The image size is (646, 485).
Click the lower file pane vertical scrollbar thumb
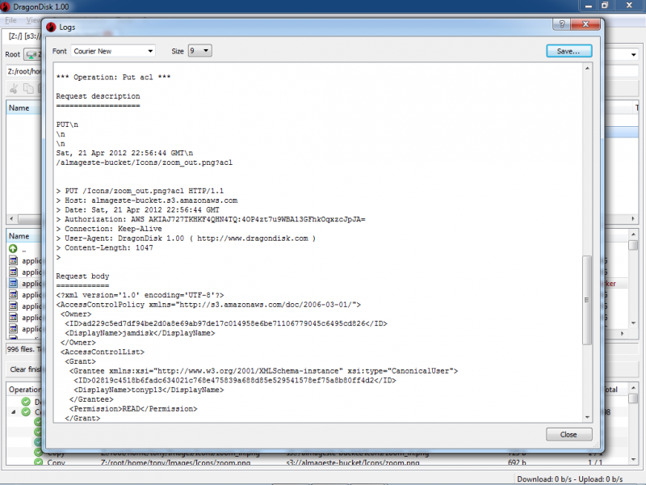[x=633, y=245]
